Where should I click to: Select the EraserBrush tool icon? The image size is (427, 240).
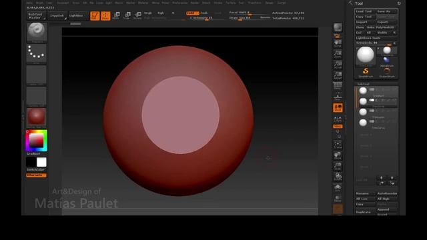click(x=387, y=72)
